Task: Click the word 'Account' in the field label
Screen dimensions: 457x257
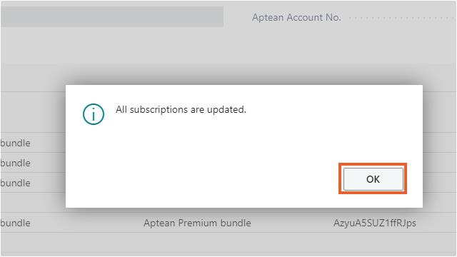Action: click(x=304, y=17)
